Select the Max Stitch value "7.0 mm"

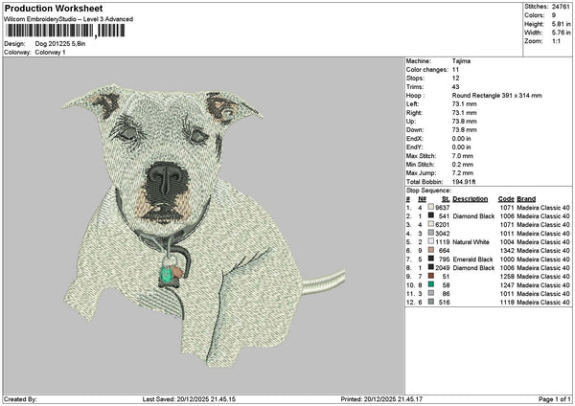pyautogui.click(x=463, y=156)
